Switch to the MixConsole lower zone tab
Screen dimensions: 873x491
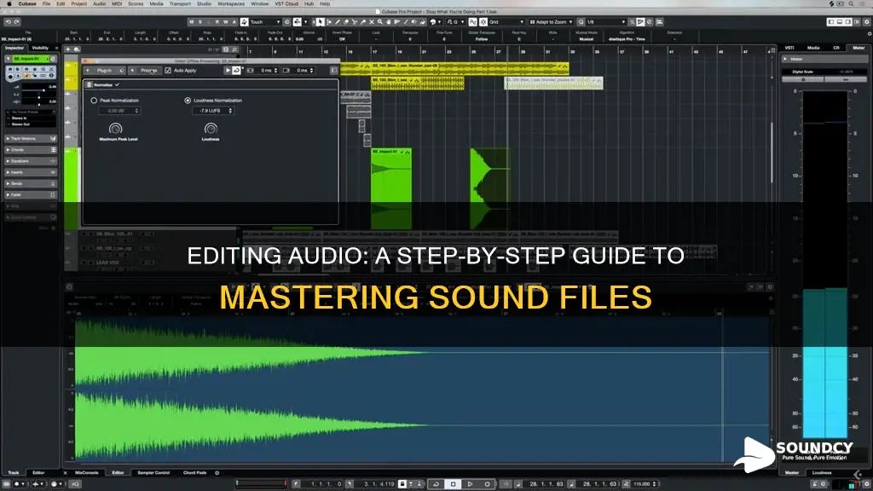[86, 472]
